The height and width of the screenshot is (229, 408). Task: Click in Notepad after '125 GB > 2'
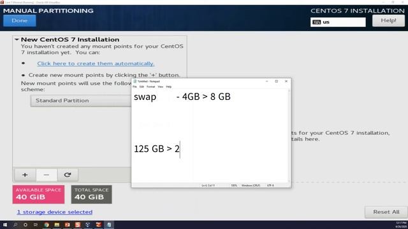coord(180,149)
